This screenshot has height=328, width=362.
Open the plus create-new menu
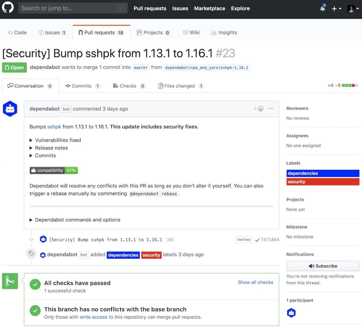pos(336,9)
